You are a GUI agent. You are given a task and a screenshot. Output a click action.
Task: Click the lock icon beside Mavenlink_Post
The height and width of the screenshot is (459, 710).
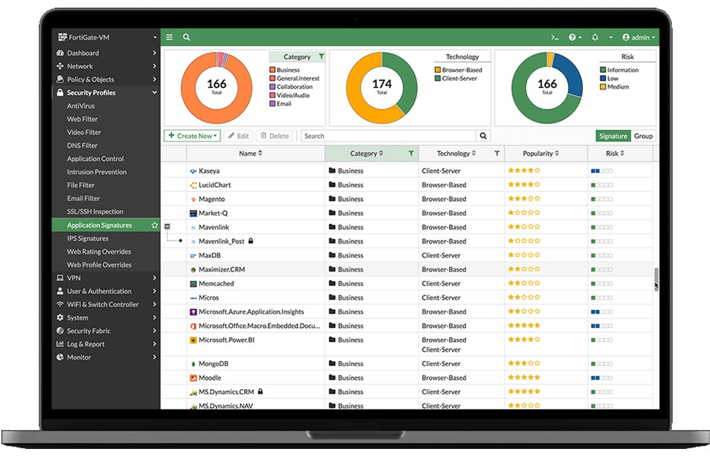251,241
